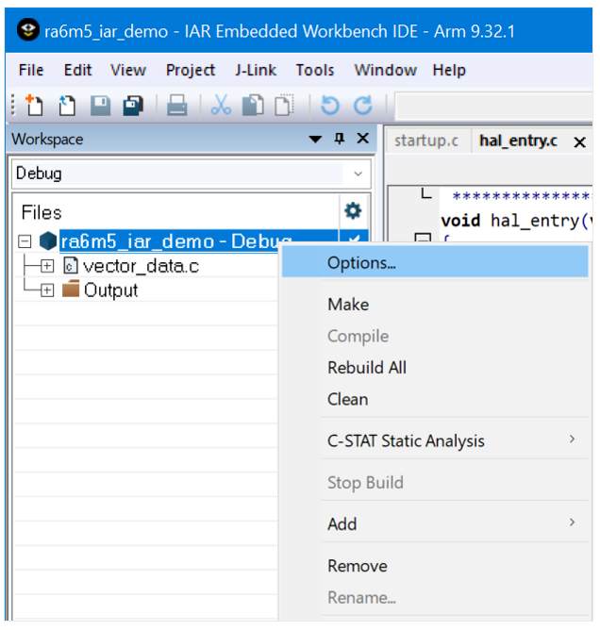Screen dimensions: 600x630
Task: Close the hal_entry.c editor tab
Action: [x=579, y=141]
